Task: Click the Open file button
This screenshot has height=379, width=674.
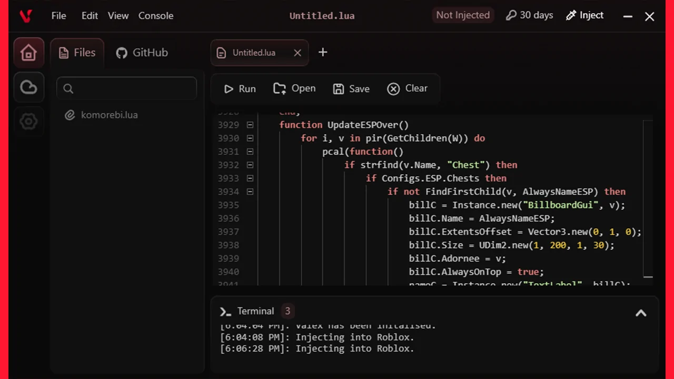Action: pos(294,88)
